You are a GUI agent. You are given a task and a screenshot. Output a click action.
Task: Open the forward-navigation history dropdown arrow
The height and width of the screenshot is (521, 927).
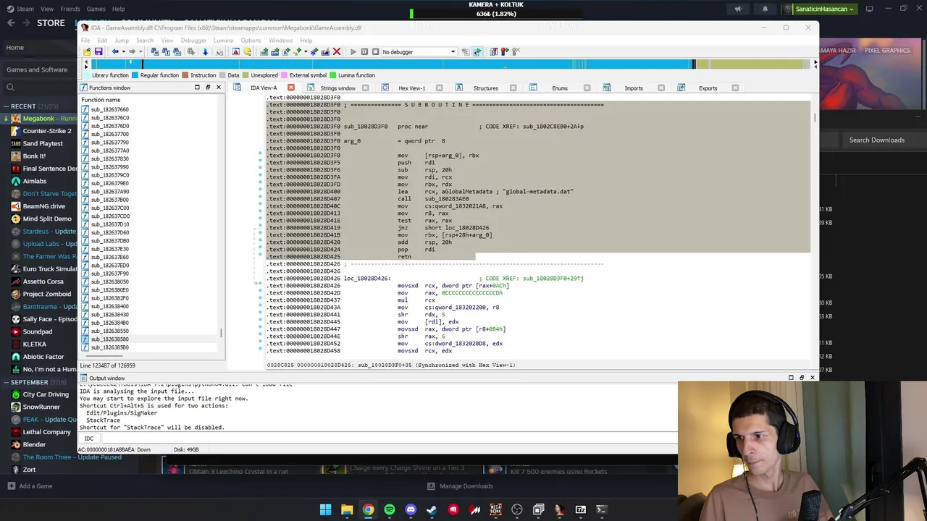(x=140, y=51)
